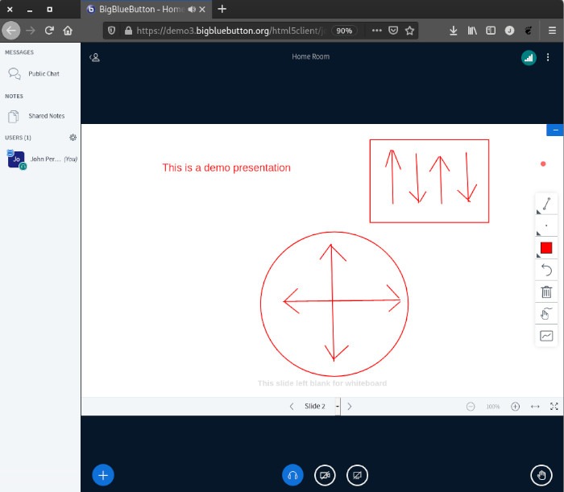The width and height of the screenshot is (564, 492).
Task: Open the round toolbar extension button
Action: click(509, 31)
